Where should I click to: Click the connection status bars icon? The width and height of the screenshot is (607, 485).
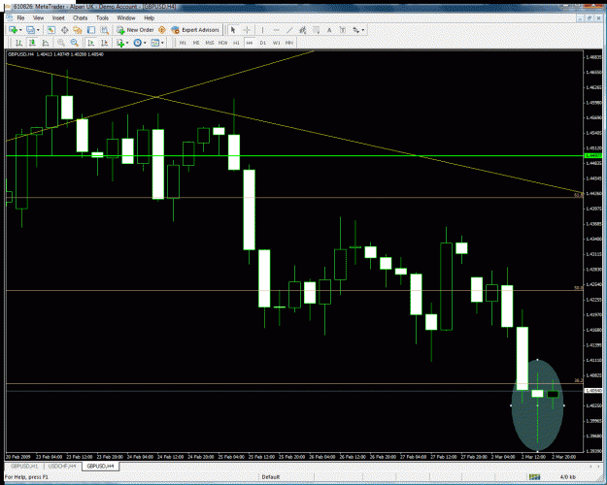534,477
